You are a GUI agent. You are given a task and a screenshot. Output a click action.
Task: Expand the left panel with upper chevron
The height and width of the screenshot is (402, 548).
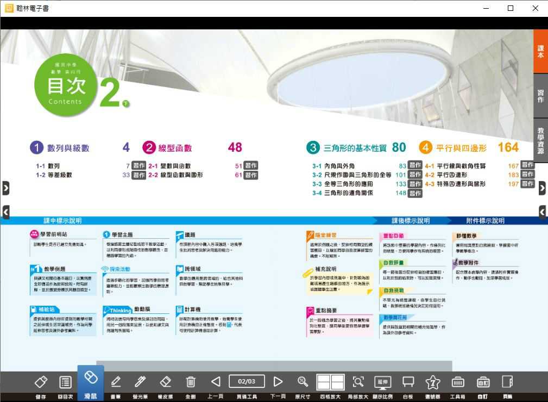click(x=5, y=188)
